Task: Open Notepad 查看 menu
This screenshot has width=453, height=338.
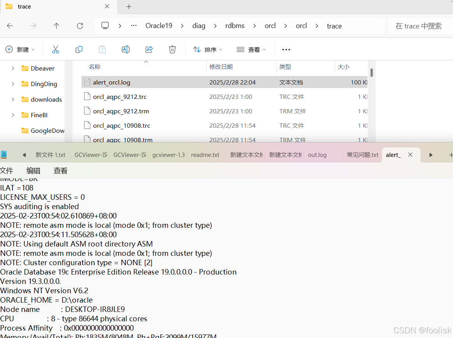Action: [x=60, y=171]
